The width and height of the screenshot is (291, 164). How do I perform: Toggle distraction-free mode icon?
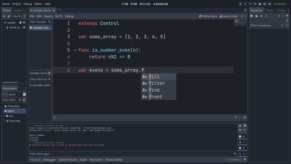246,10
